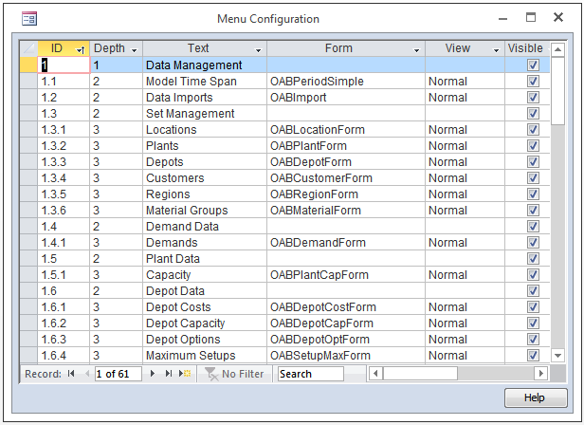Screen dimensions: 584x425
Task: Jump to the last record
Action: click(170, 375)
